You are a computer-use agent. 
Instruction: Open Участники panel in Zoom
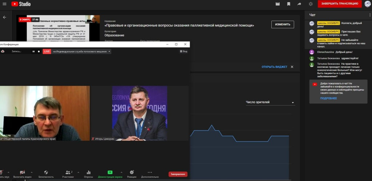tap(68, 174)
